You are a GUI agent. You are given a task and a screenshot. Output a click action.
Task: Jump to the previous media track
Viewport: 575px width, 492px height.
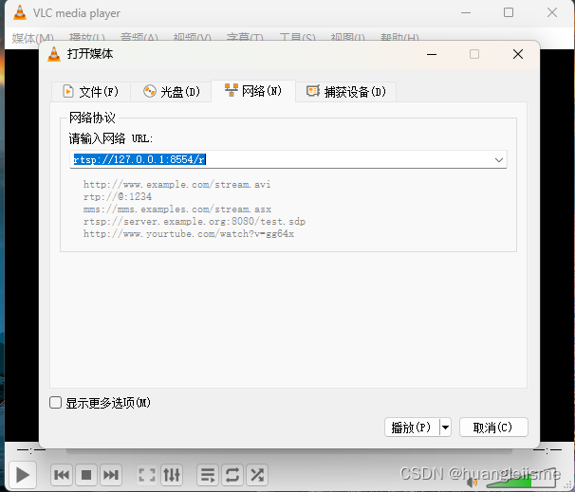click(x=62, y=475)
